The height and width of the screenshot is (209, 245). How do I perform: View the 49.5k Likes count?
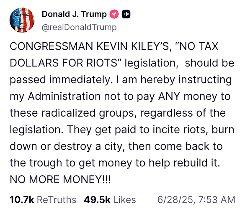[97, 200]
